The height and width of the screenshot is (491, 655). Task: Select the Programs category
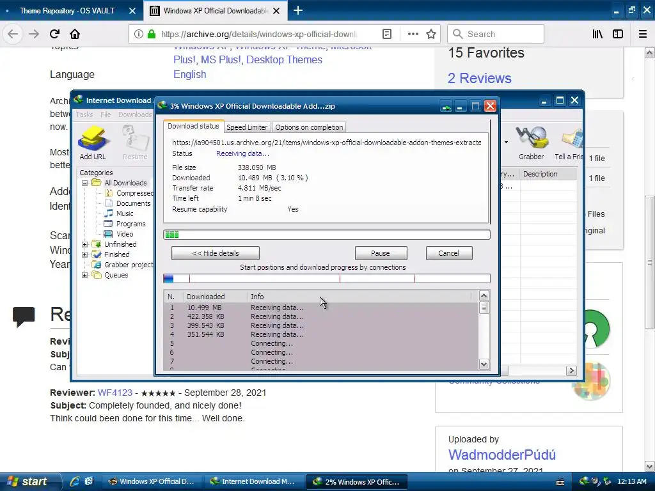click(x=125, y=224)
